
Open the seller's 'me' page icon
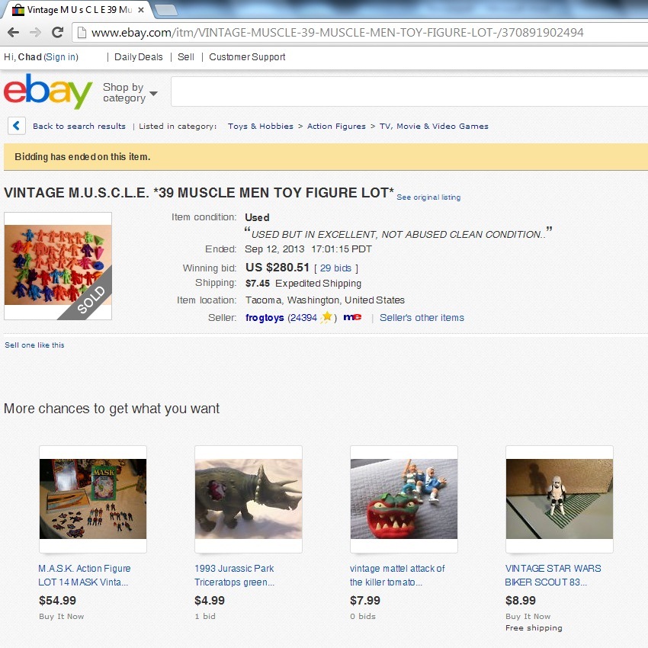[x=352, y=317]
